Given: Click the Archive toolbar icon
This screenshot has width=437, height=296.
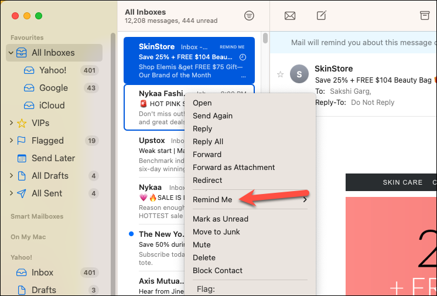Looking at the screenshot, I should 425,15.
